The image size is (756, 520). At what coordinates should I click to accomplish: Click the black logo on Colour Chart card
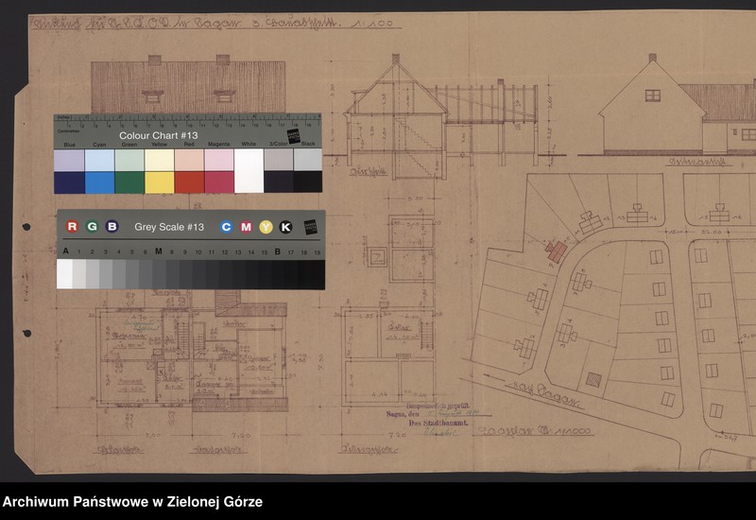coord(294,136)
